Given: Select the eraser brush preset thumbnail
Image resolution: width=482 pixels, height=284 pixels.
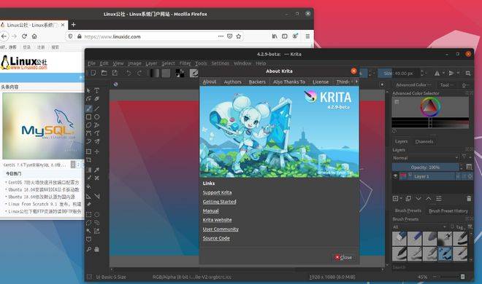Looking at the screenshot, I should tap(399, 239).
